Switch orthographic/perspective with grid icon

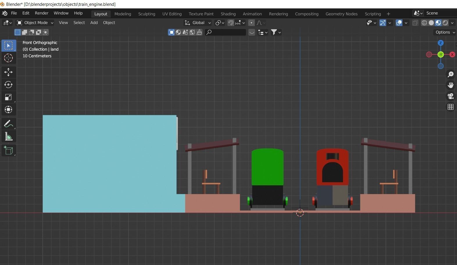click(451, 107)
